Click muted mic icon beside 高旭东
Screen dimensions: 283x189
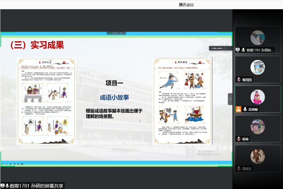click(x=238, y=168)
